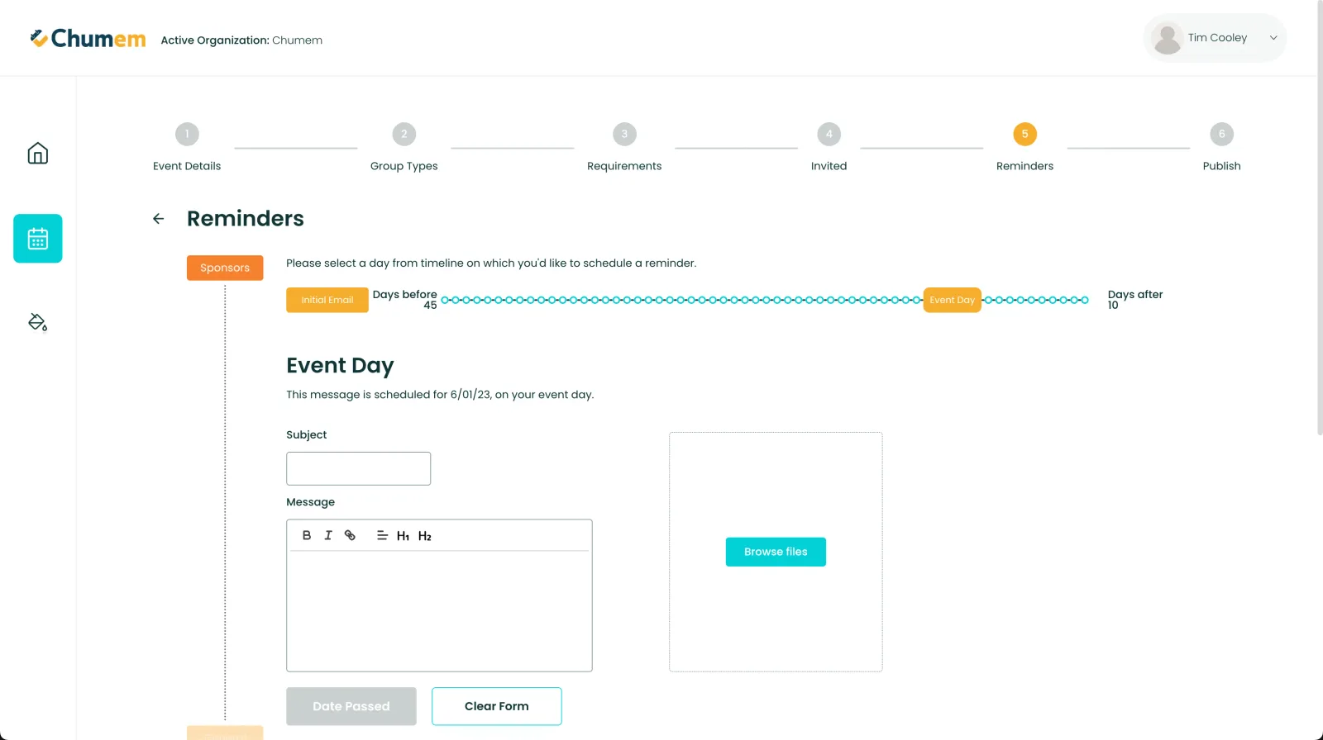
Task: Click the back arrow beside Reminders
Action: pyautogui.click(x=159, y=219)
